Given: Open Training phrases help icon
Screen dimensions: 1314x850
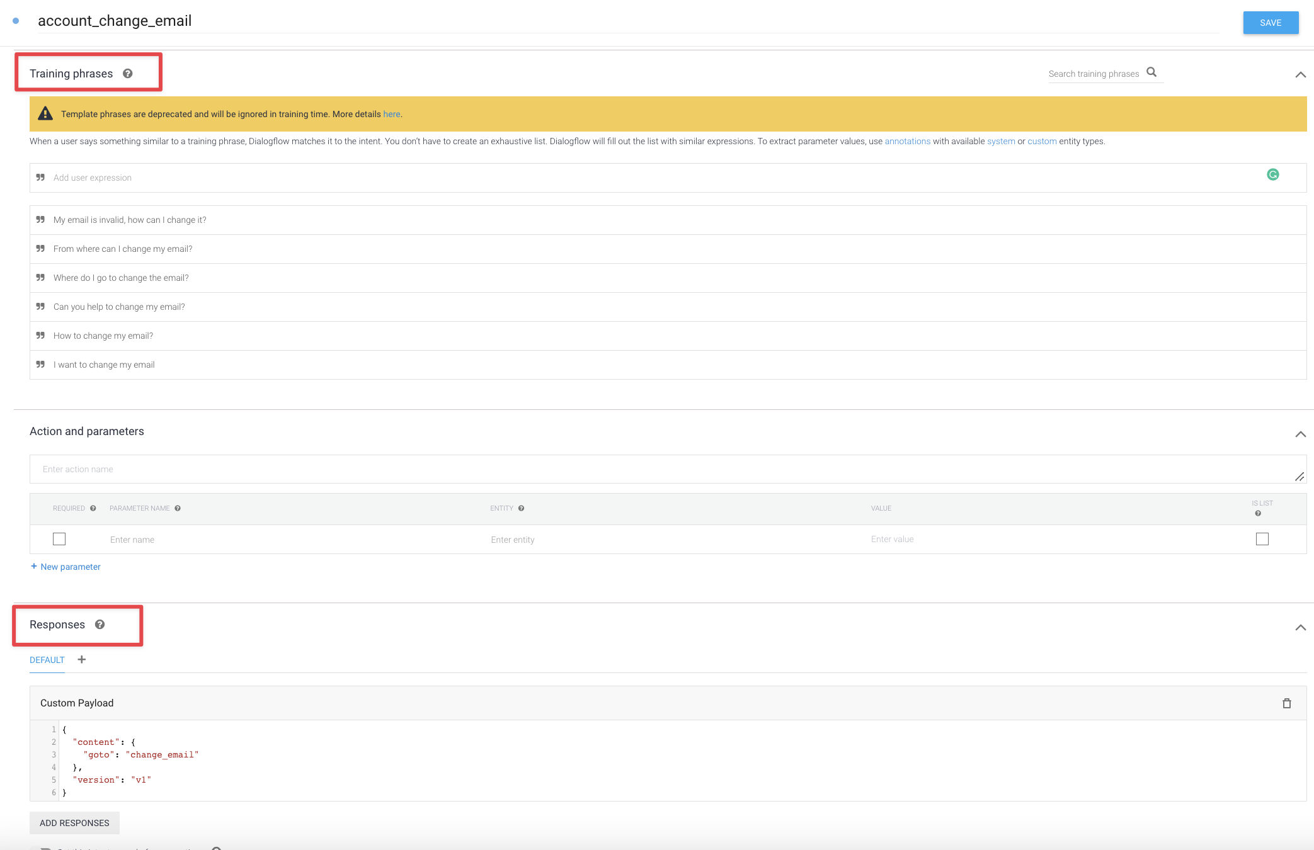Looking at the screenshot, I should pyautogui.click(x=128, y=74).
